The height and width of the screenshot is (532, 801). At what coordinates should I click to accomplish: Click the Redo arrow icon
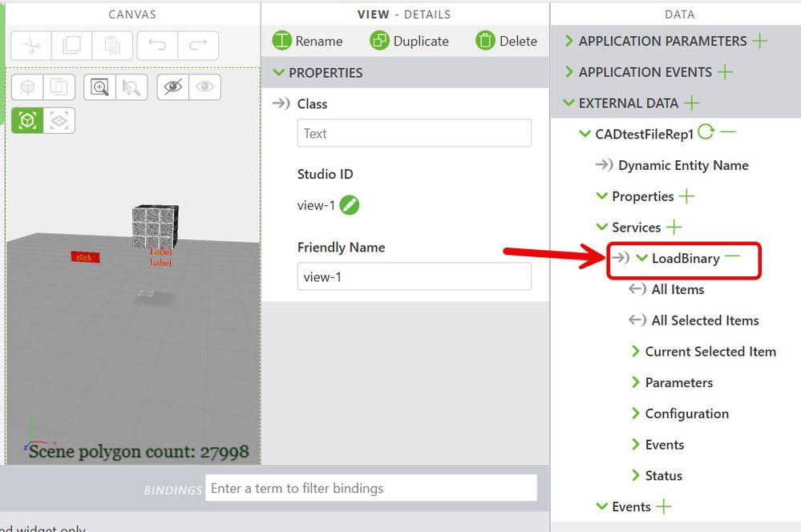tap(198, 46)
